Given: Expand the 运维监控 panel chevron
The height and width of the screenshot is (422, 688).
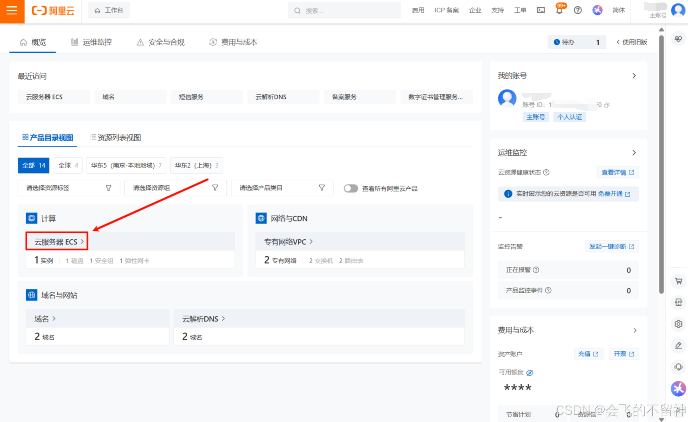Looking at the screenshot, I should [x=634, y=152].
